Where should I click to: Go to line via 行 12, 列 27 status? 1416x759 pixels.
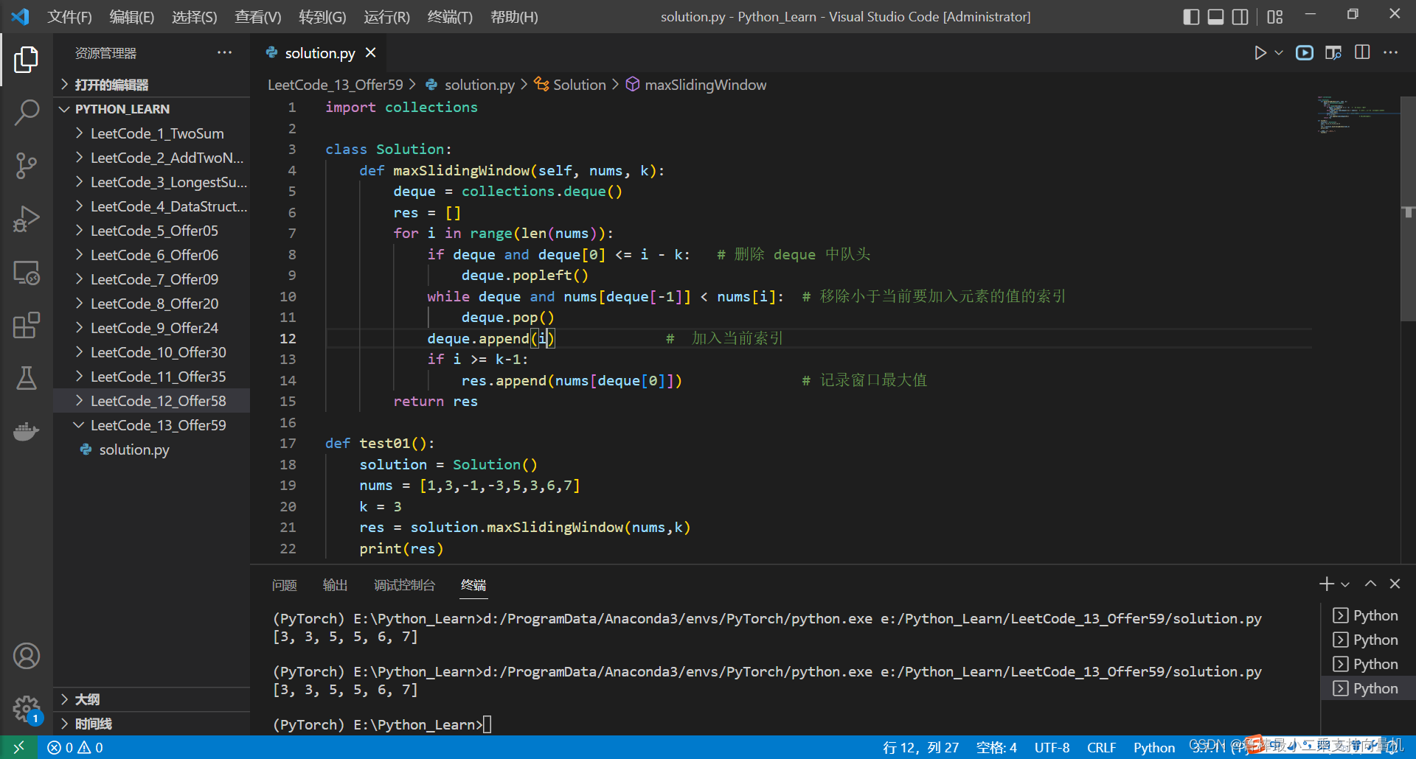[921, 747]
